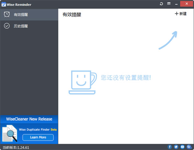Close the Wise Reminder window
Screen dimensions: 194x150
187,4
